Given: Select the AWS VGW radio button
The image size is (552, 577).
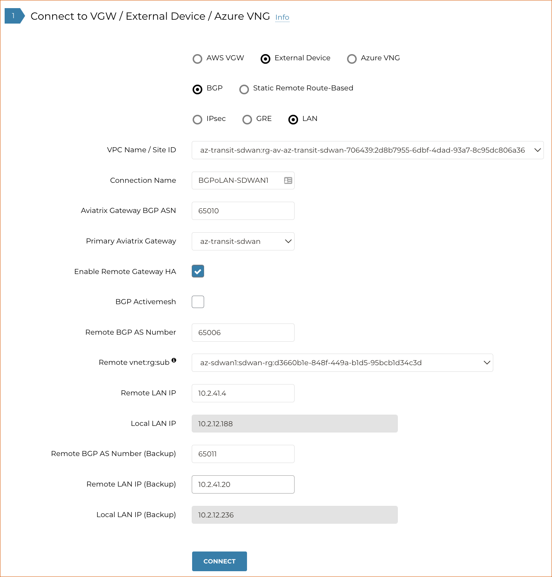Looking at the screenshot, I should click(198, 59).
